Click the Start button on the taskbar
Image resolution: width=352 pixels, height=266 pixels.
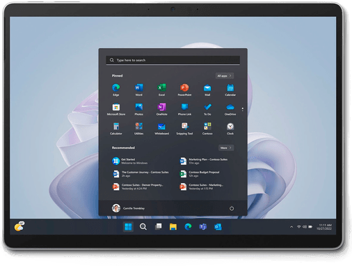coord(128,226)
